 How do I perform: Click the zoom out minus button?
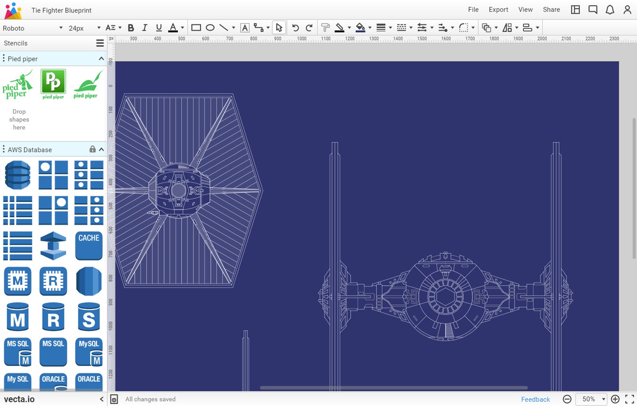click(567, 399)
